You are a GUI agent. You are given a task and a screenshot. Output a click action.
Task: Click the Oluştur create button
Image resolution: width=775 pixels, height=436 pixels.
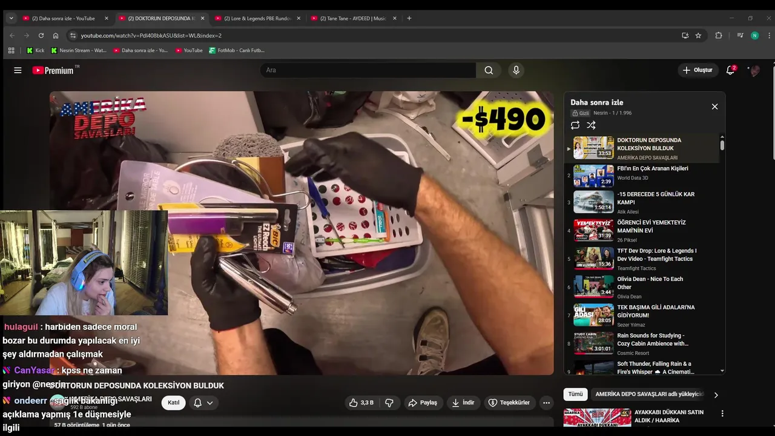pyautogui.click(x=697, y=70)
